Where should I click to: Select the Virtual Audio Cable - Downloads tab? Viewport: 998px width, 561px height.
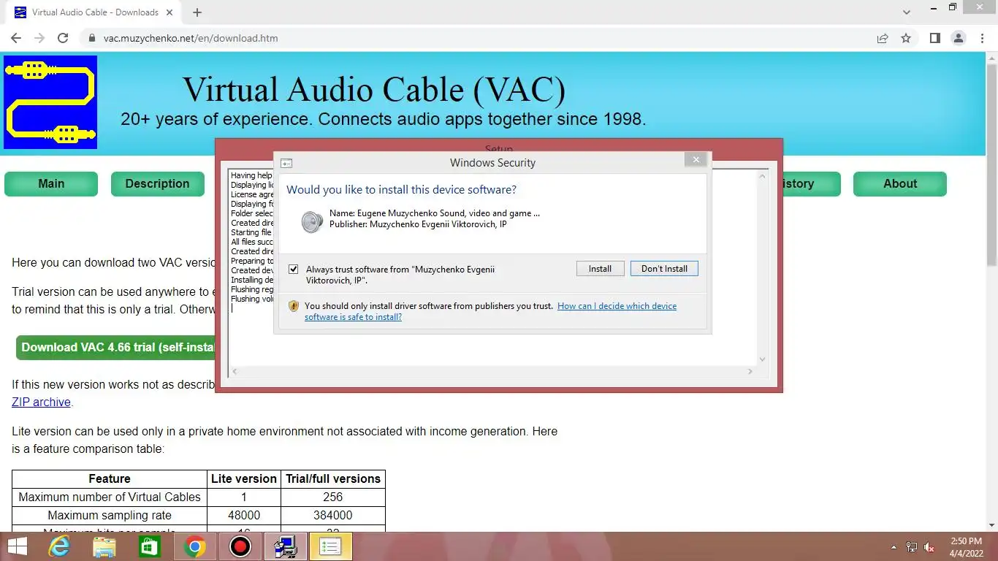94,12
